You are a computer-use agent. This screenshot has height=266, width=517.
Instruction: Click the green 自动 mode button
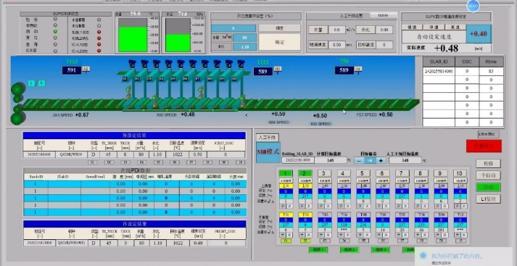point(488,187)
